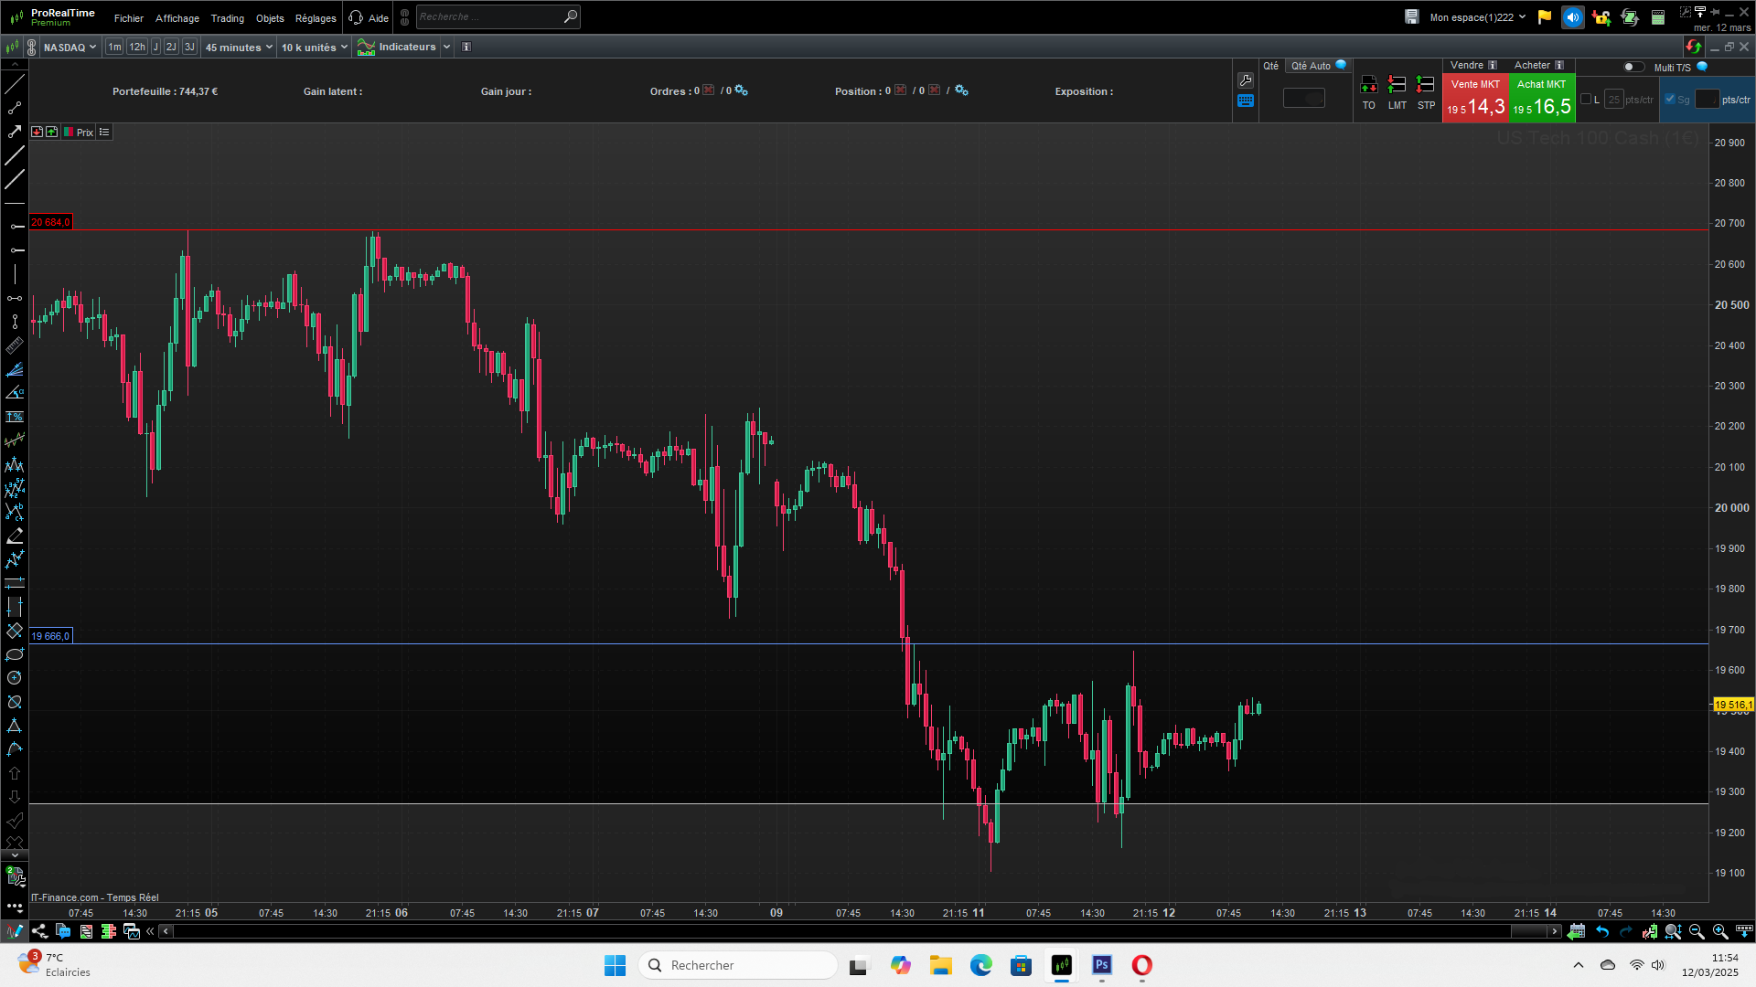
Task: Click the Achat MKT buy button
Action: 1541,98
